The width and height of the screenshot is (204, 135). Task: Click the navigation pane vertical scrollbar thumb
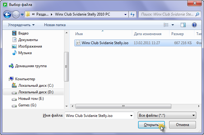(x=67, y=67)
